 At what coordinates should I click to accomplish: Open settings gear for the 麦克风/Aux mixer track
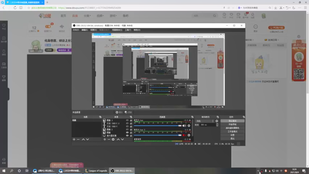tap(189, 126)
